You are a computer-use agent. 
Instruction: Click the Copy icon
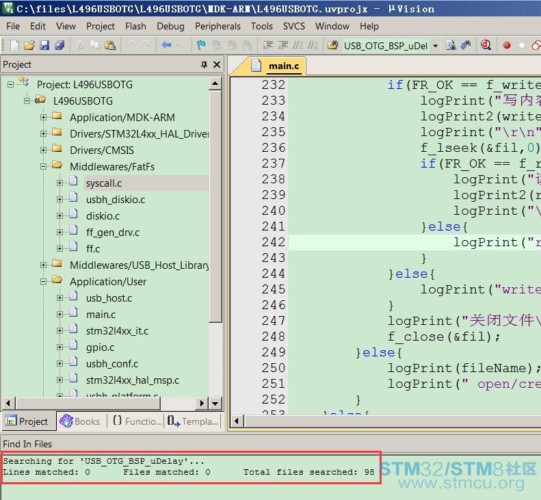[95, 45]
